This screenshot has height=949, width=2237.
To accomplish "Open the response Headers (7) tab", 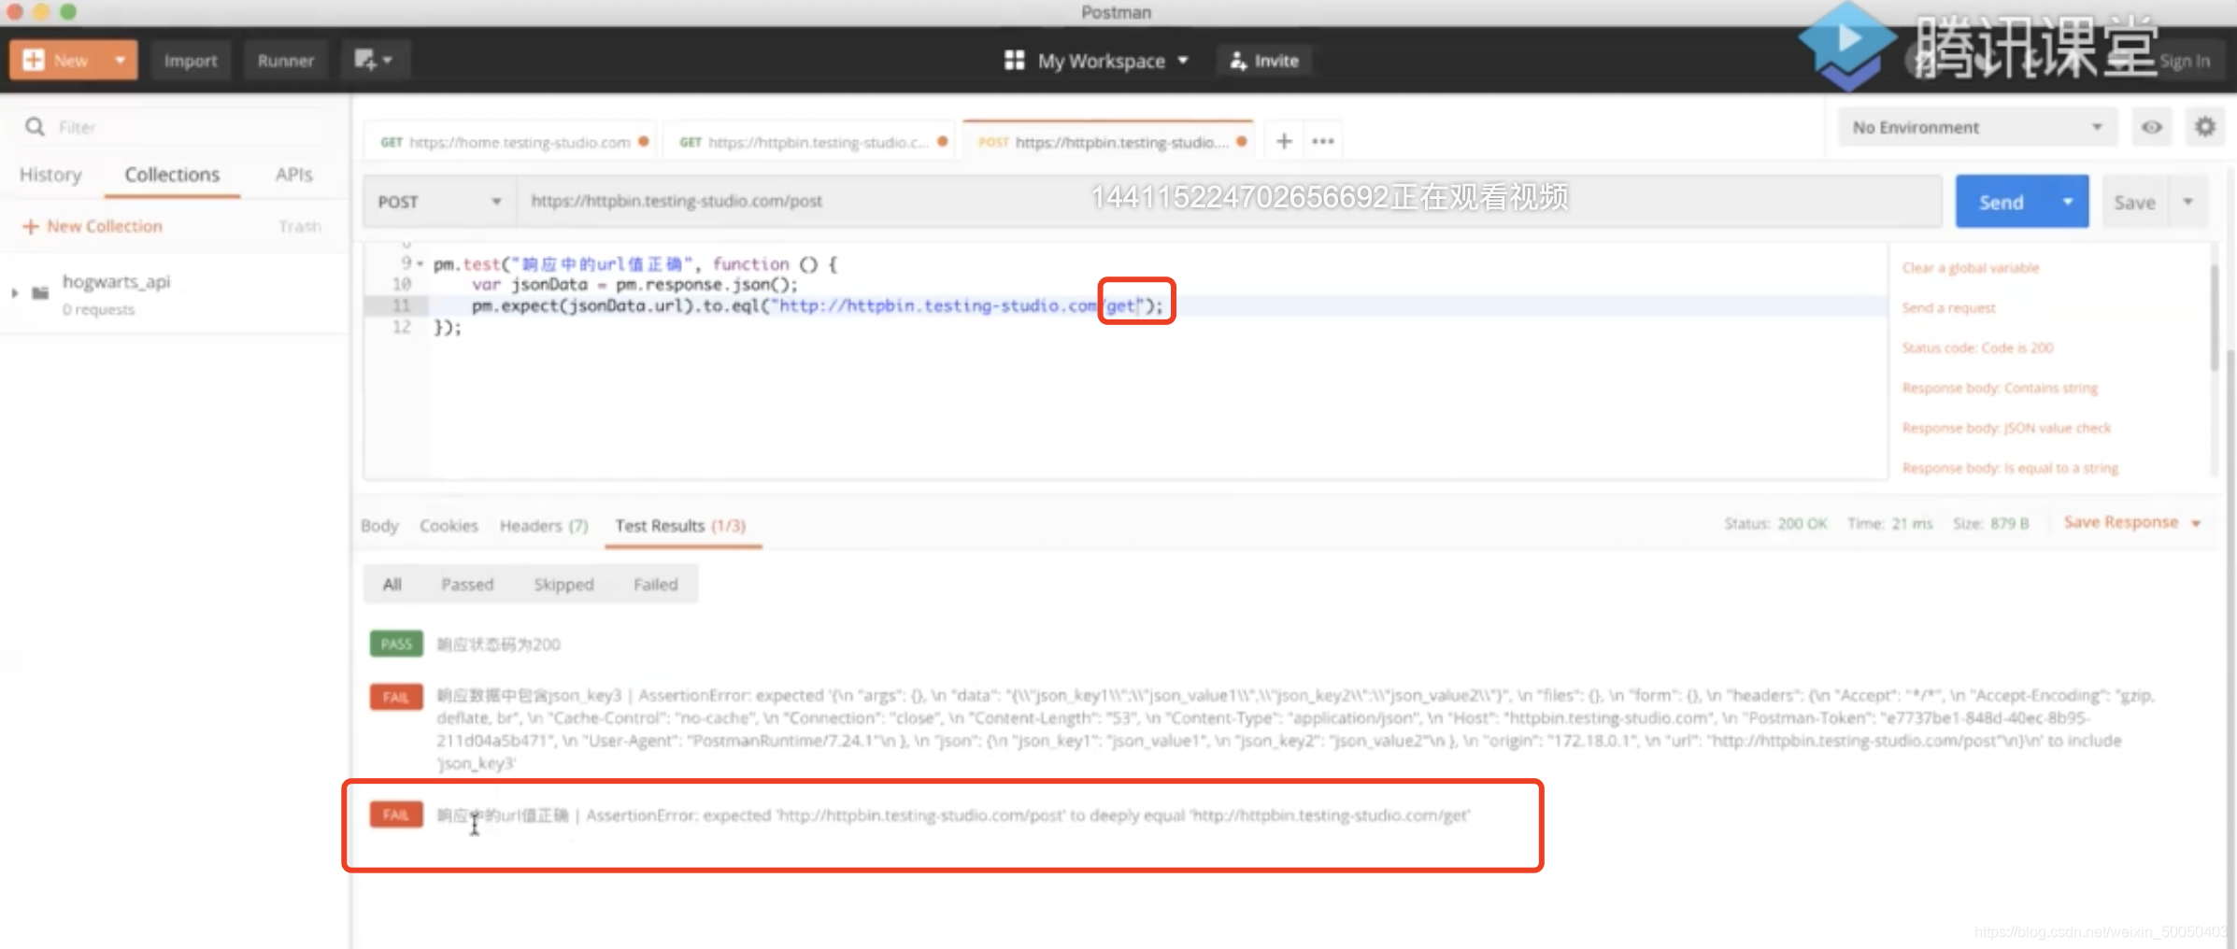I will 544,526.
